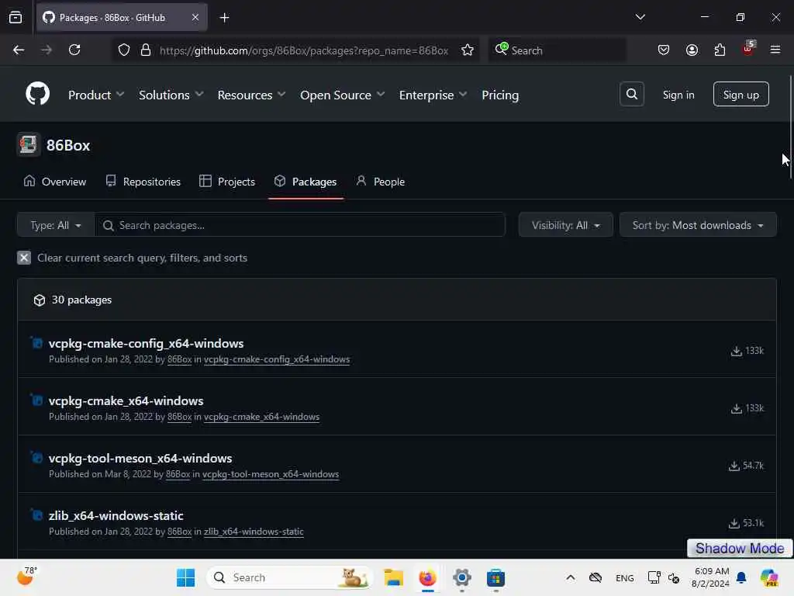Open the weather widget showing 78°

27,577
